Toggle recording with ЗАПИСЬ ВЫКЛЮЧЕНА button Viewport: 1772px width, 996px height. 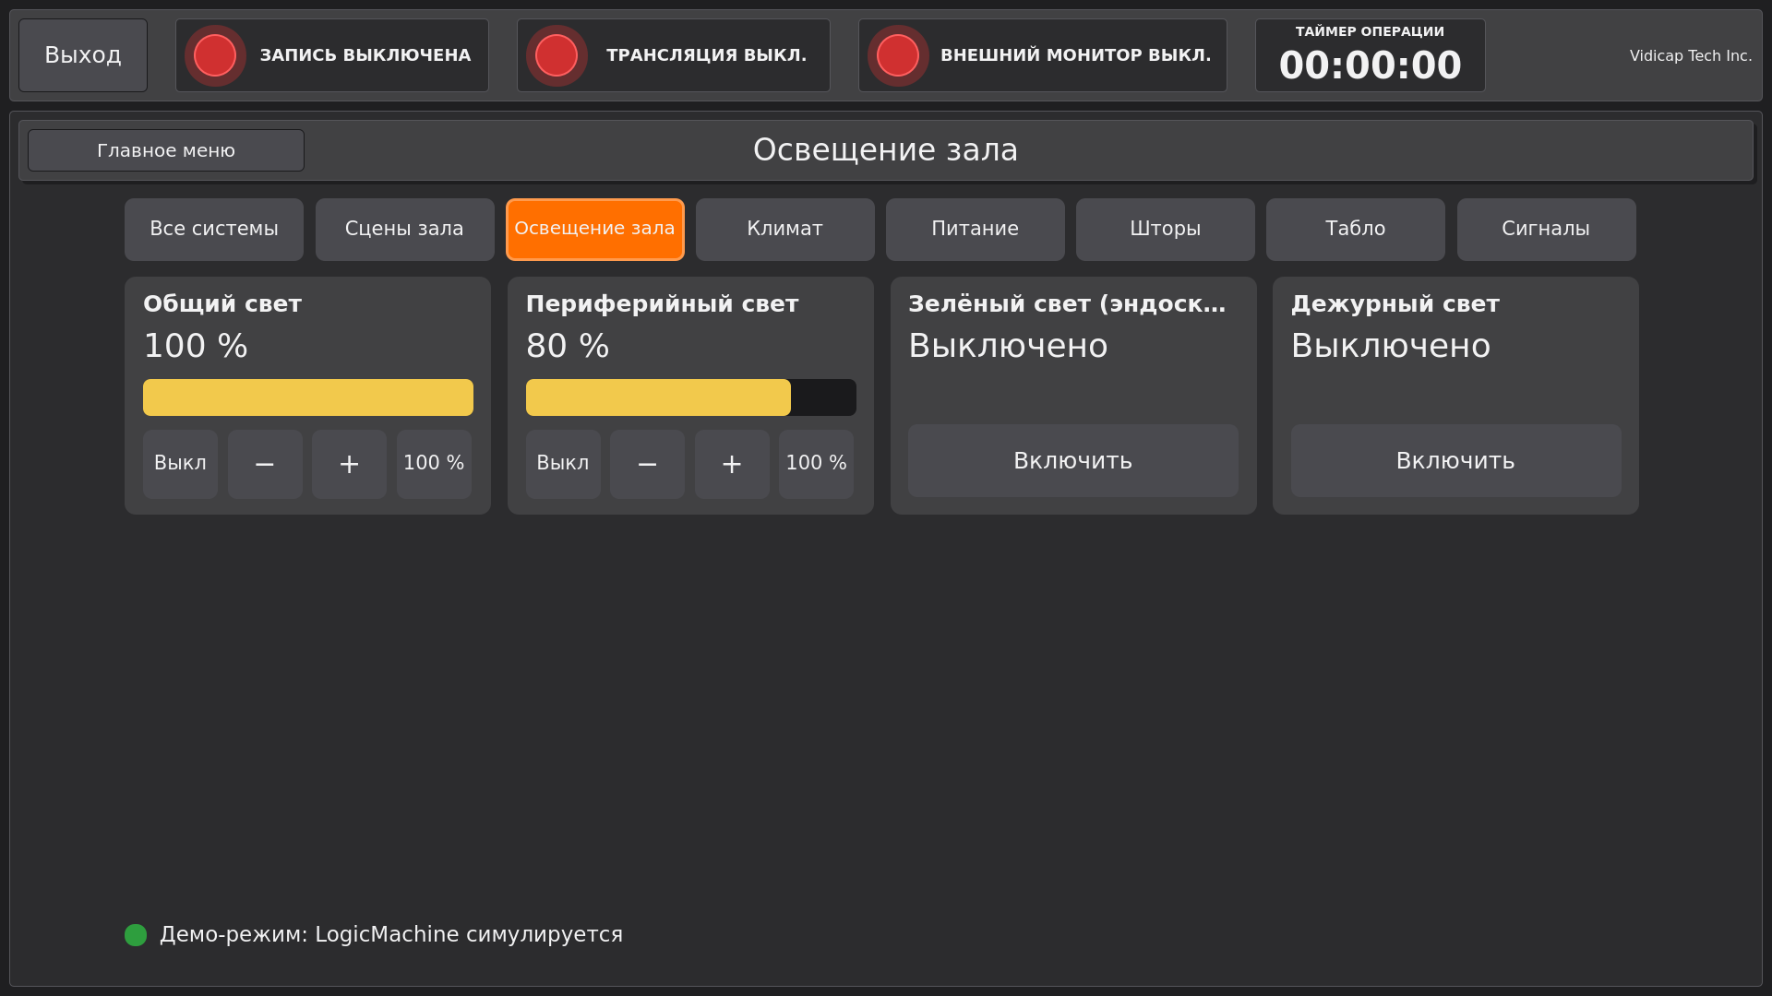point(332,55)
